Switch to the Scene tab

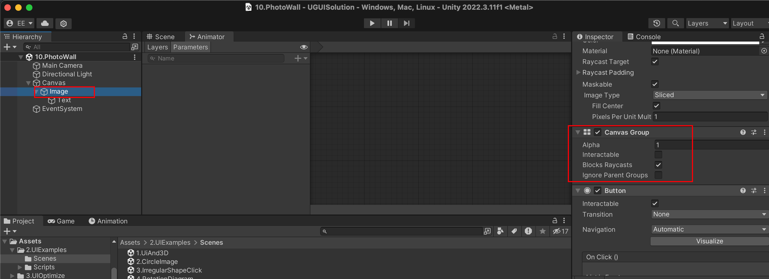click(161, 37)
